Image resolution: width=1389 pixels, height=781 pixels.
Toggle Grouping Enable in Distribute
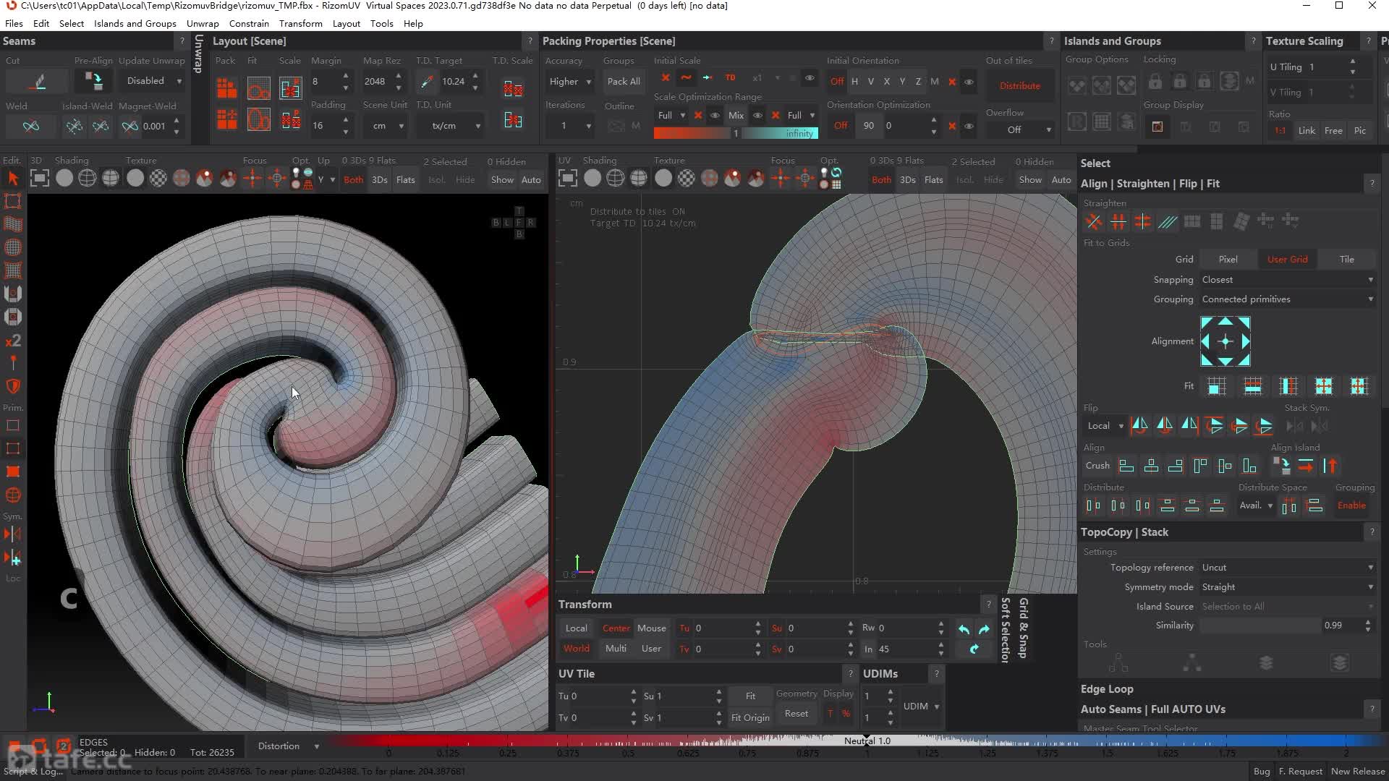(x=1351, y=505)
